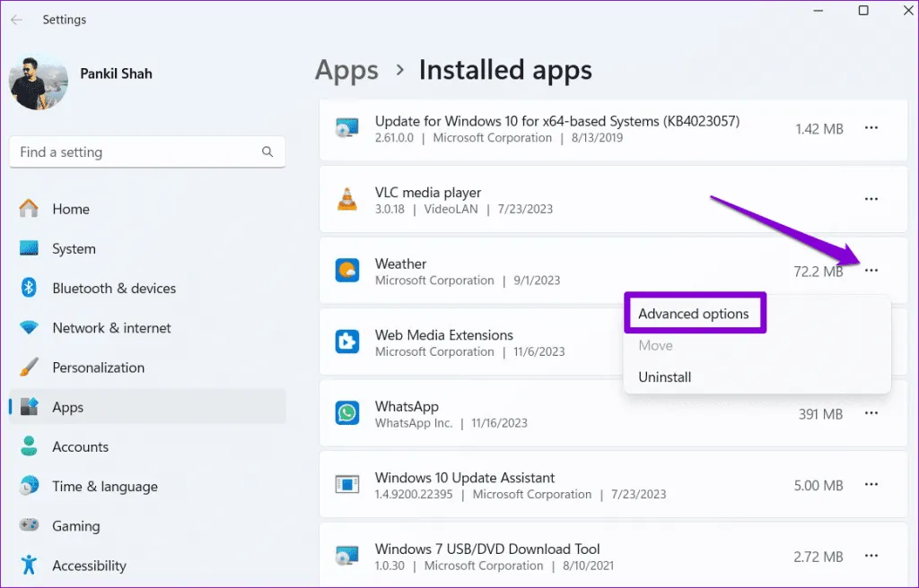Viewport: 919px width, 588px height.
Task: Click Pankil Shah's profile picture
Action: point(39,82)
